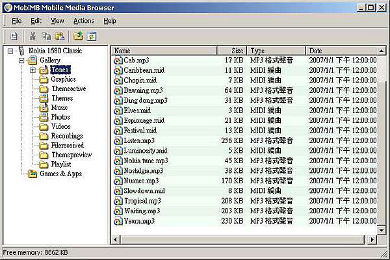Select the Graphics folder

(x=64, y=79)
